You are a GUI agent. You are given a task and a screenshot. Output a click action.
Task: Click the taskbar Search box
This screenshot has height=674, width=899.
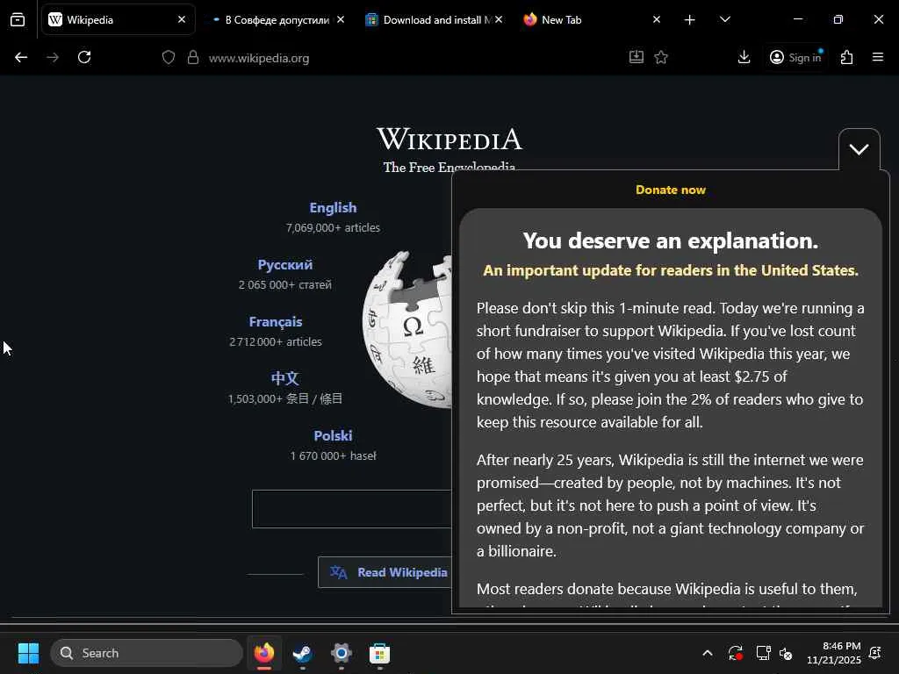pos(147,653)
